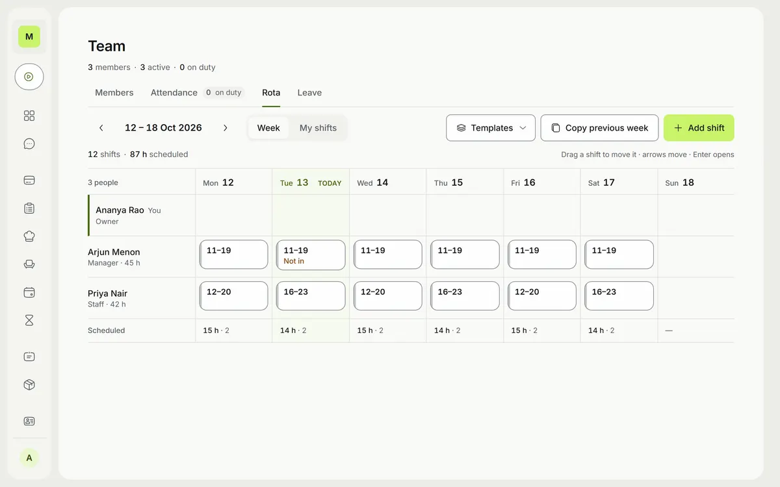
Task: Click Copy previous week button
Action: 599,128
